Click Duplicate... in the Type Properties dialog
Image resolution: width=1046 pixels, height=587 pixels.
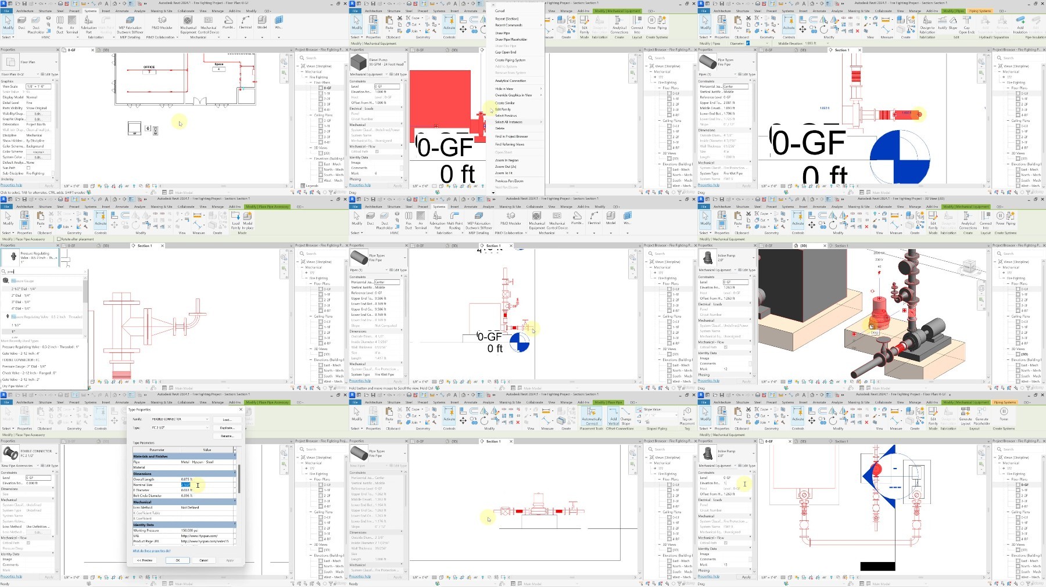[x=227, y=428]
